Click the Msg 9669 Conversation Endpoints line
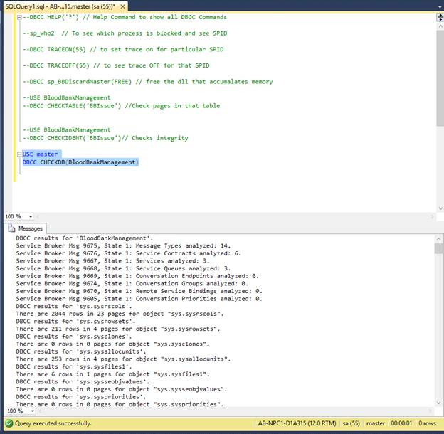The width and height of the screenshot is (444, 434). 137,276
